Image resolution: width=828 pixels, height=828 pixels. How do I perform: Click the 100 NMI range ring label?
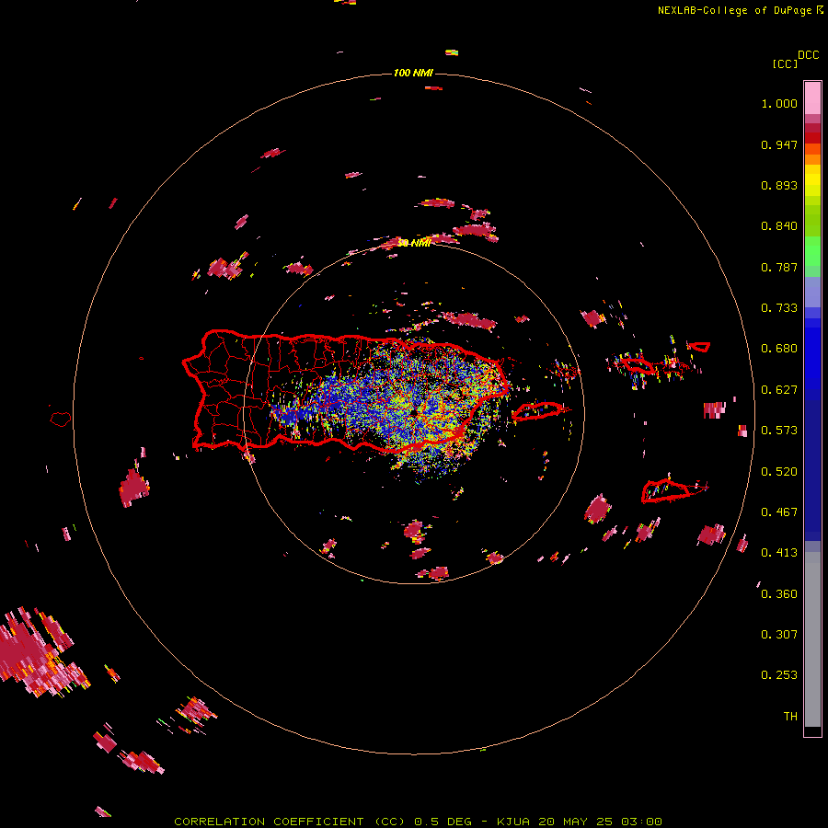point(413,73)
